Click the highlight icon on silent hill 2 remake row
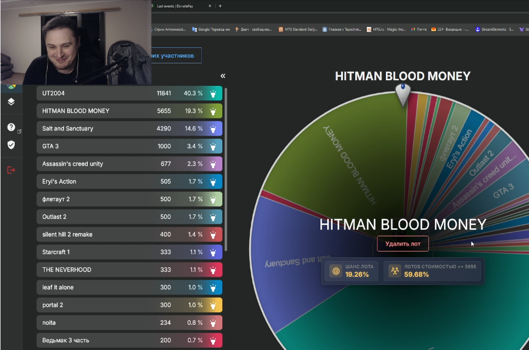This screenshot has height=350, width=529. [x=213, y=235]
